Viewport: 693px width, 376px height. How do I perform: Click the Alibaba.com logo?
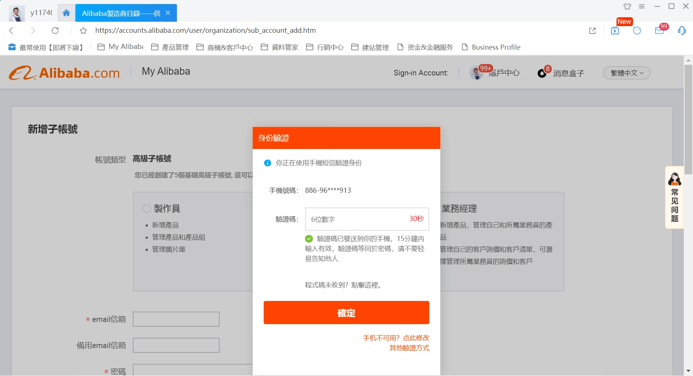(64, 73)
